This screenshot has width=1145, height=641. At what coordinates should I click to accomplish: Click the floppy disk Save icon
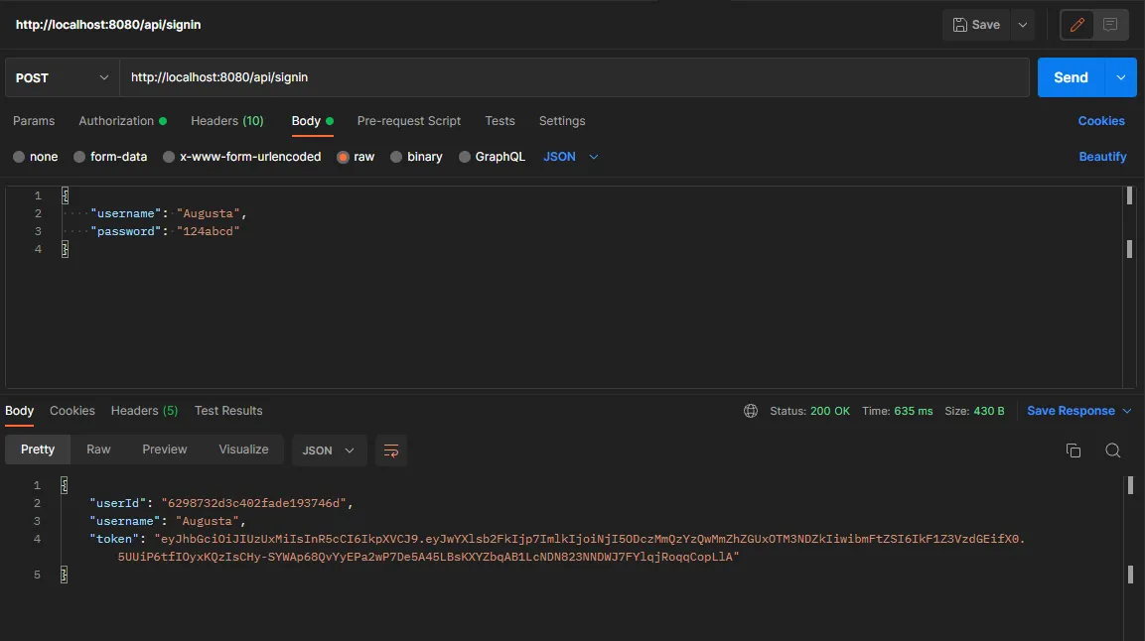[960, 25]
